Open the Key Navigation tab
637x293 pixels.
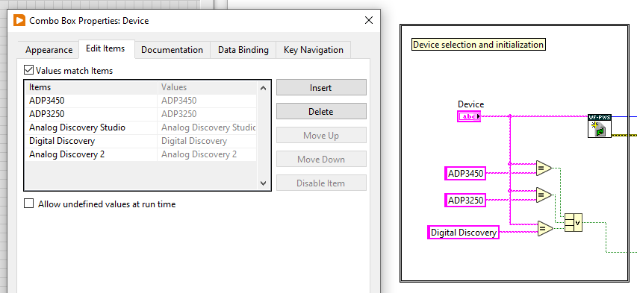[x=313, y=50]
